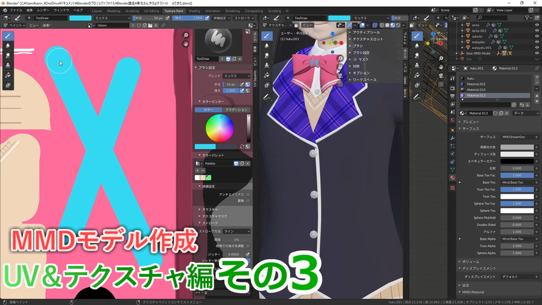Image resolution: width=542 pixels, height=305 pixels.
Task: Toggle the perspective grid icon in the middle viewport
Action: [x=340, y=84]
